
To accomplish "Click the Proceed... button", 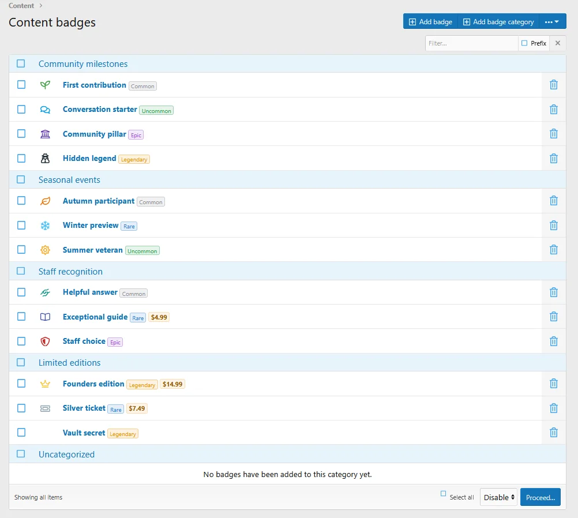I will pos(541,497).
